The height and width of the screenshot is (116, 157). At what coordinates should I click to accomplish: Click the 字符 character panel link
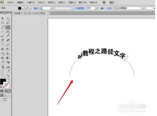pos(109,8)
